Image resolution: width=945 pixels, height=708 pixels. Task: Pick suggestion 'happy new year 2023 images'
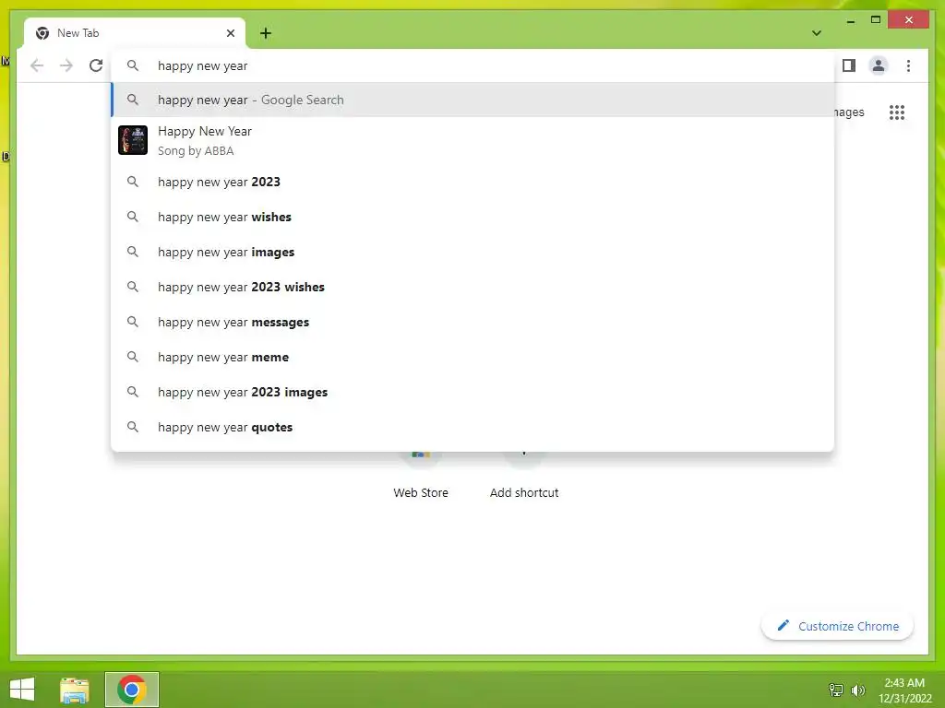point(473,392)
